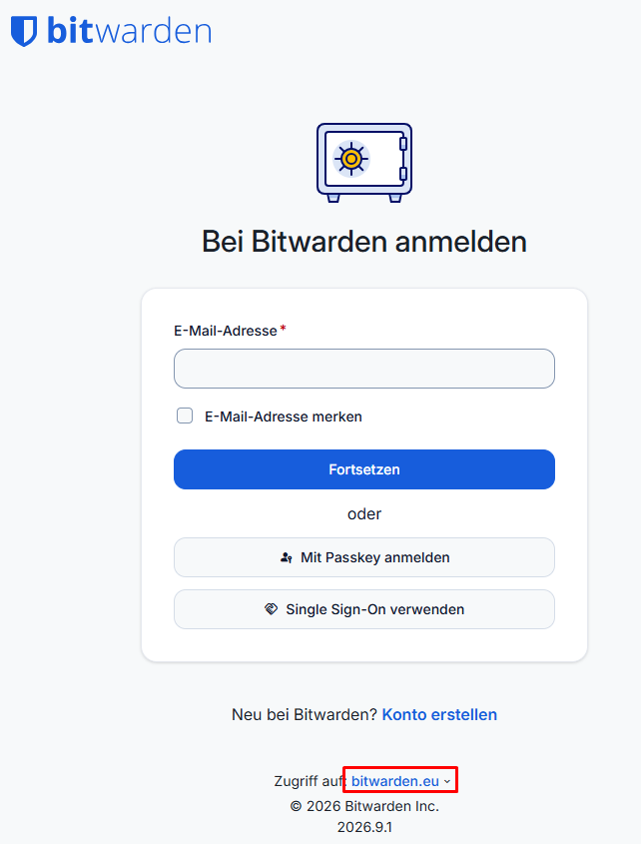Click the version number 2026.9.1
Image resolution: width=641 pixels, height=844 pixels.
[364, 827]
